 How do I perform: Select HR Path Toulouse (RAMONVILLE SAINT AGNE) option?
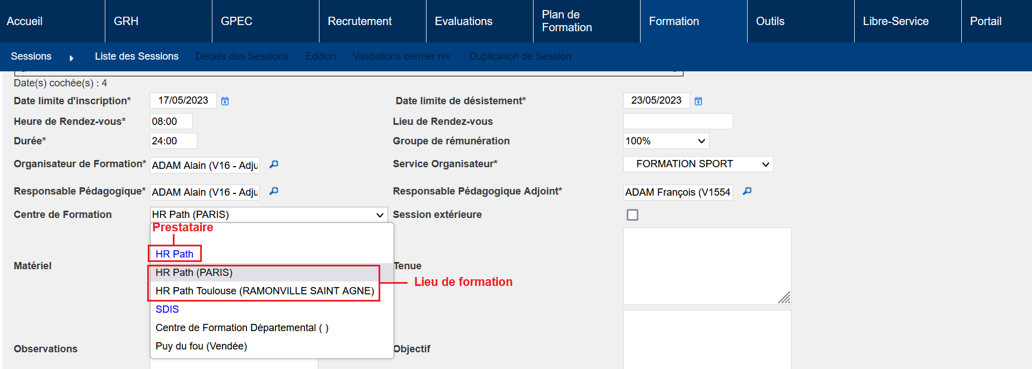pyautogui.click(x=264, y=291)
